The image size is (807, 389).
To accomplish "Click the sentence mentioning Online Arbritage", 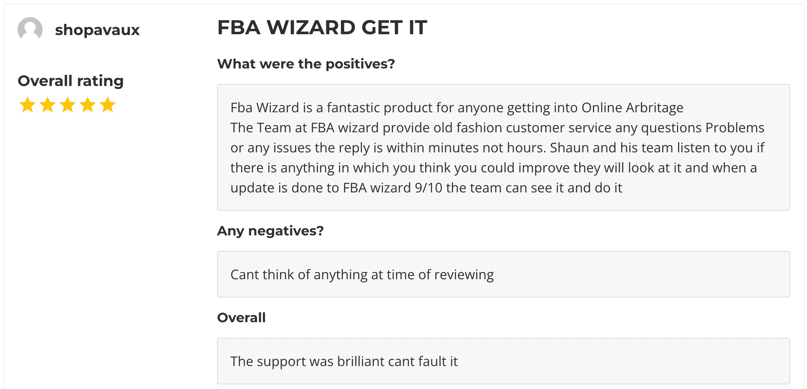I will [457, 108].
